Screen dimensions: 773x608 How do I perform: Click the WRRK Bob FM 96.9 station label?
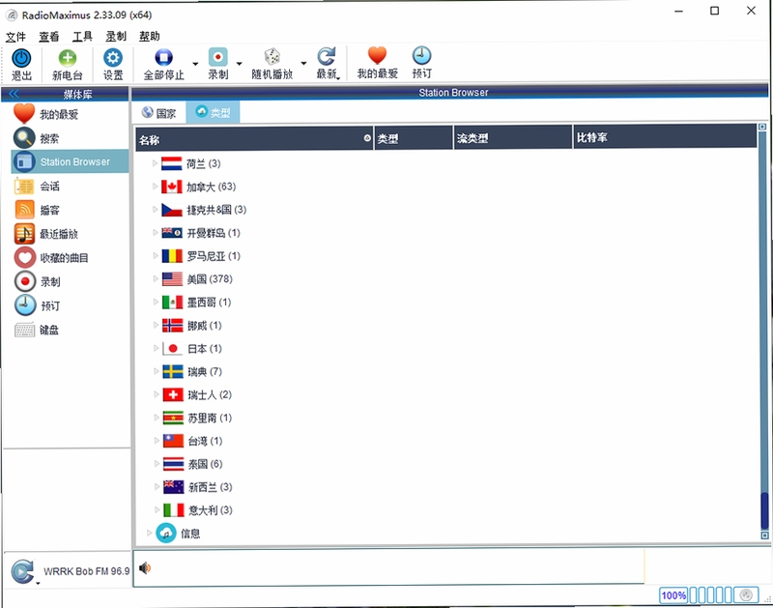tap(86, 571)
